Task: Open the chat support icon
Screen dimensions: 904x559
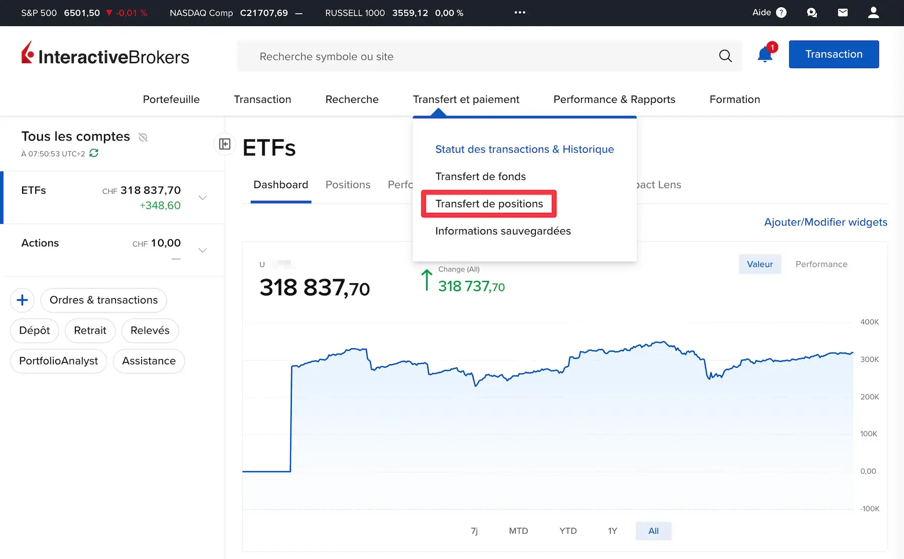Action: tap(812, 13)
